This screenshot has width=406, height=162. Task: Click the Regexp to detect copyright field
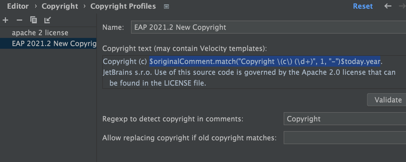pos(344,119)
